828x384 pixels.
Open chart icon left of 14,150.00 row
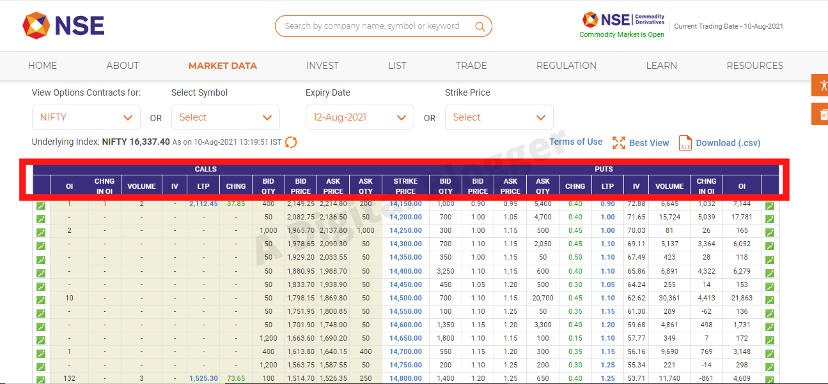[41, 205]
